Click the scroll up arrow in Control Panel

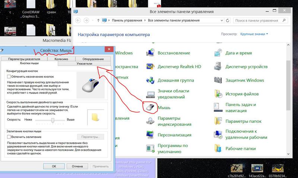(x=288, y=45)
